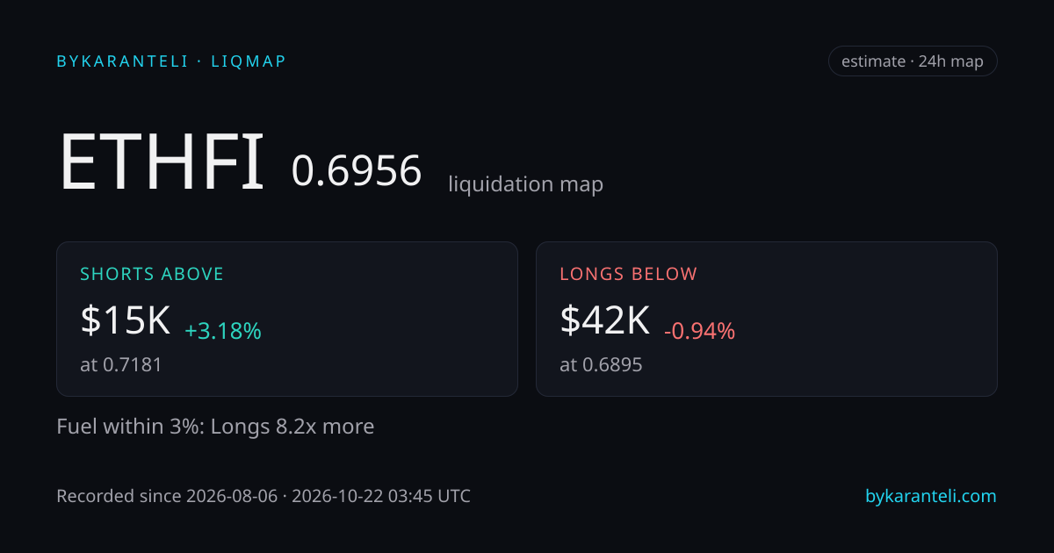Select the ETHFI ticker title
The height and width of the screenshot is (553, 1054).
(162, 163)
